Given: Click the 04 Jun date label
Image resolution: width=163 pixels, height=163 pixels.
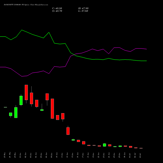Looking at the screenshot, I should click(36, 155).
